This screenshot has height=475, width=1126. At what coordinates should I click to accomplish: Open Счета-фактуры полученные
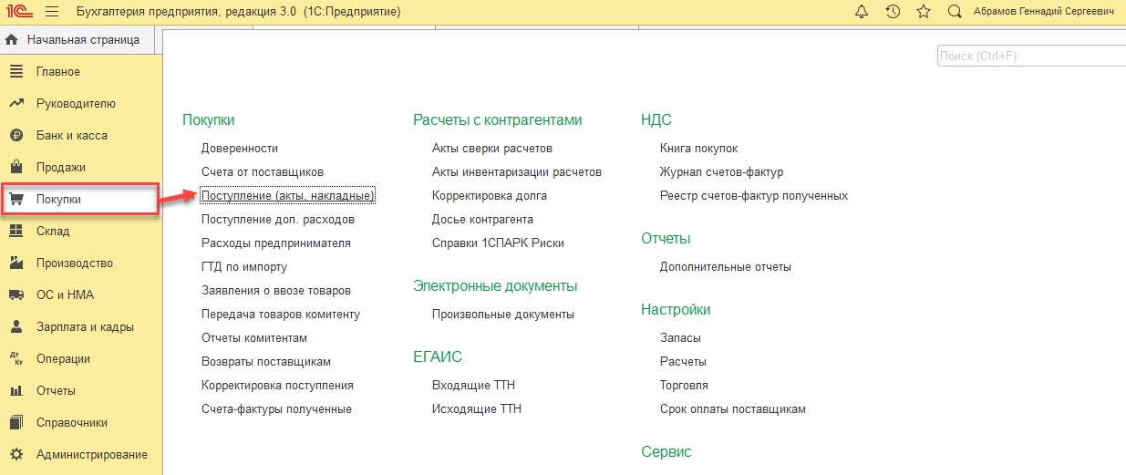pyautogui.click(x=276, y=408)
